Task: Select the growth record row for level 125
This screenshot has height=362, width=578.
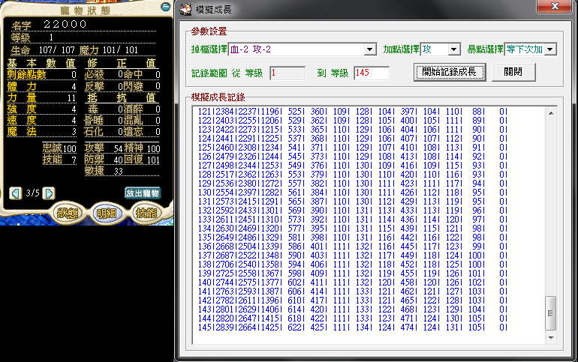Action: pos(352,148)
